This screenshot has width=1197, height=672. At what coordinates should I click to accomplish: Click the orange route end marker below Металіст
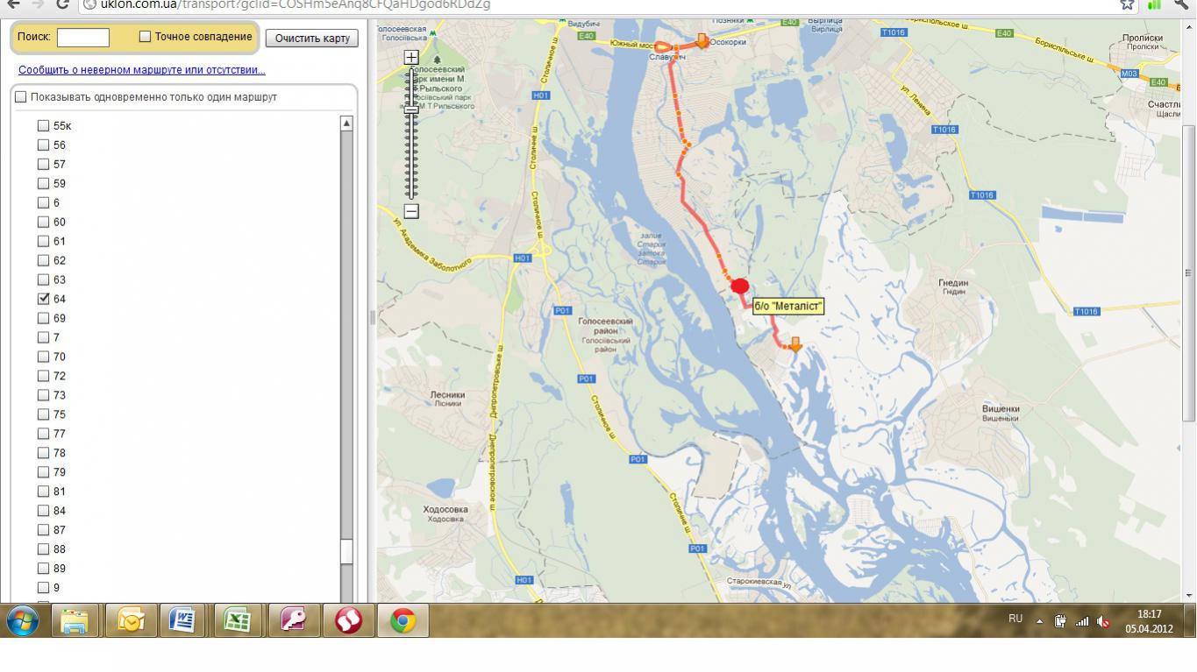click(795, 344)
